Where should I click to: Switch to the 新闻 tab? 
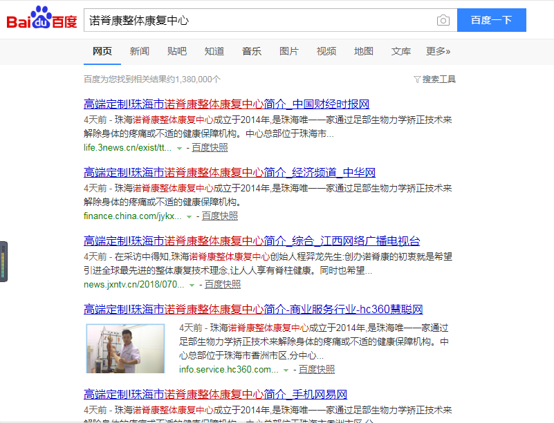tap(140, 52)
